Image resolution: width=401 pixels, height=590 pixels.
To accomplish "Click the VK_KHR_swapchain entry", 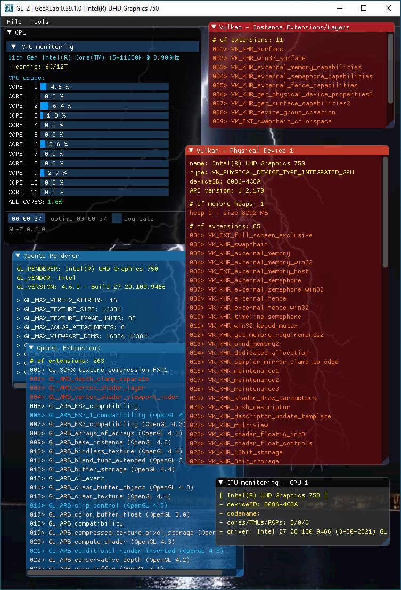I will (x=228, y=244).
